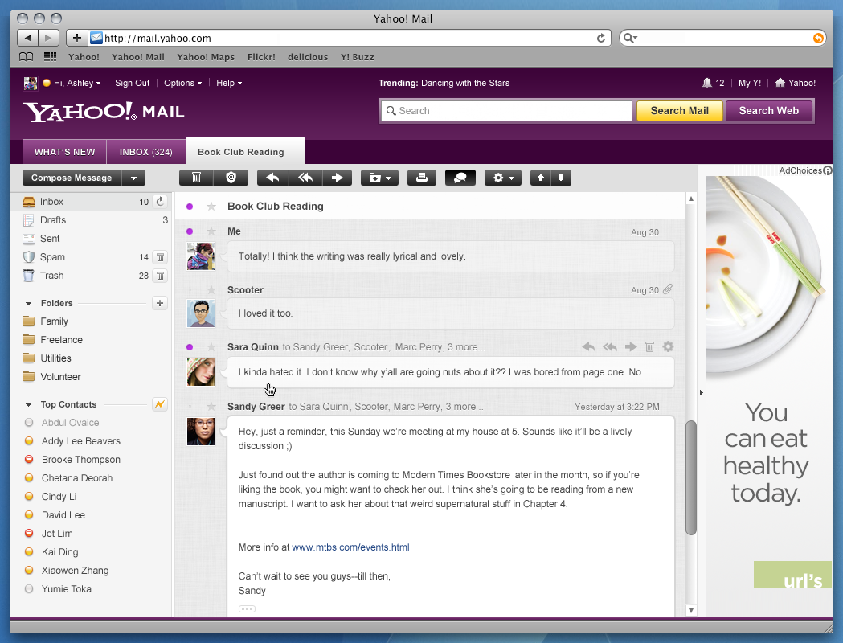Expand quoted text ellipsis in Sandy's email
The width and height of the screenshot is (843, 643).
[247, 608]
